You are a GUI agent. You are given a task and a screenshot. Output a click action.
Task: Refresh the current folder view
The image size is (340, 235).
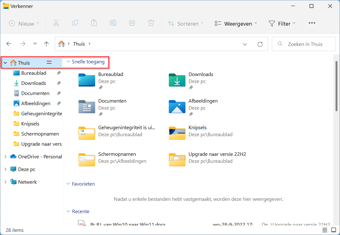[260, 44]
